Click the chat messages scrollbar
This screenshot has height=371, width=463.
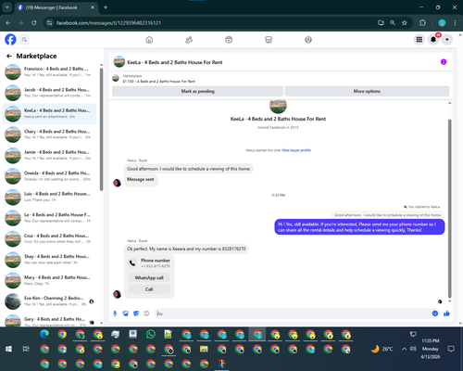(x=450, y=209)
